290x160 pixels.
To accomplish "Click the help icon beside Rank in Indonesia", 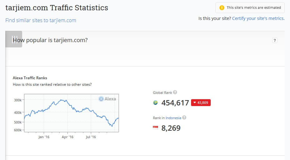I will tap(184, 118).
